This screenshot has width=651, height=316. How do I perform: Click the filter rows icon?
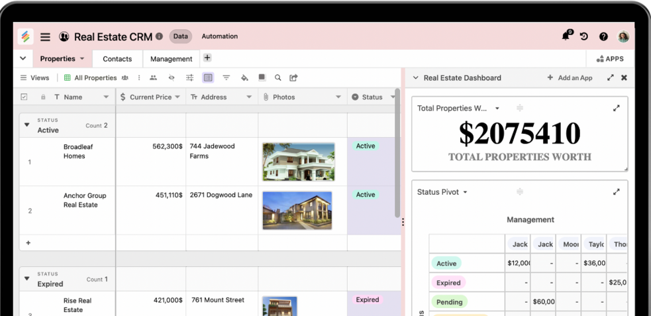pyautogui.click(x=226, y=78)
